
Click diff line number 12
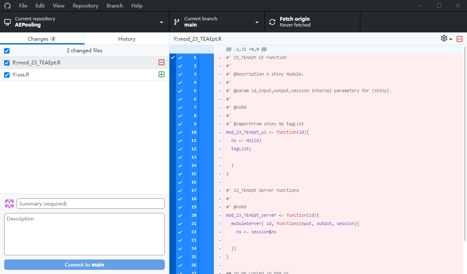pos(194,149)
